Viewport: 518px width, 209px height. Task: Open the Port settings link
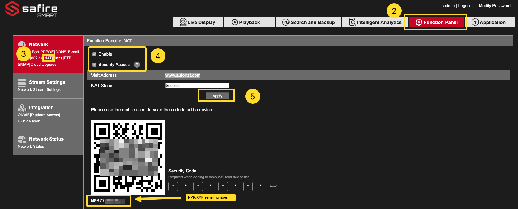35,52
